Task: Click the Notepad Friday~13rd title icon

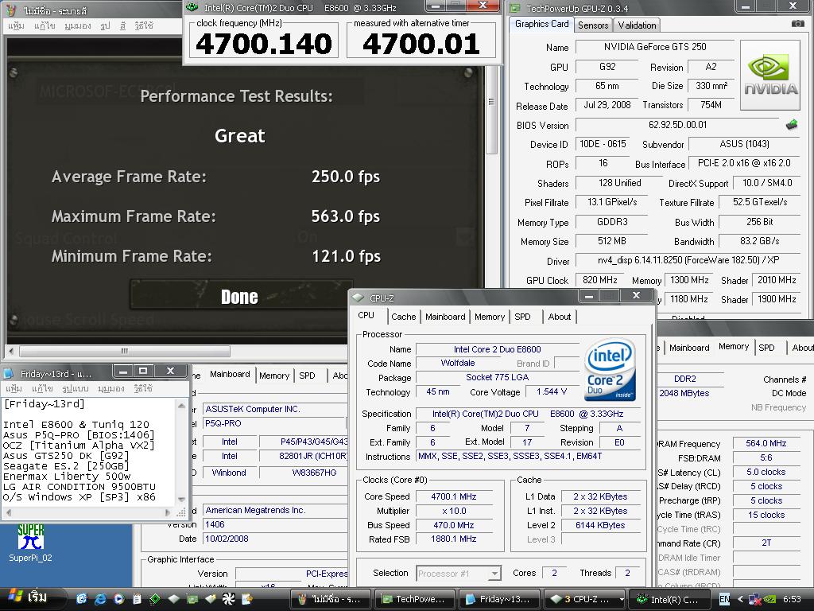Action: [x=8, y=373]
